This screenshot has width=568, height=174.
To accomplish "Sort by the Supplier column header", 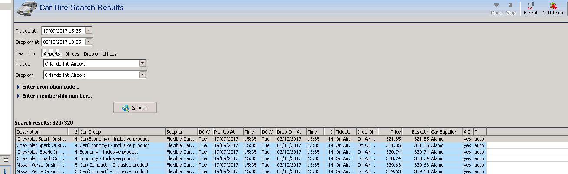I will click(x=181, y=132).
